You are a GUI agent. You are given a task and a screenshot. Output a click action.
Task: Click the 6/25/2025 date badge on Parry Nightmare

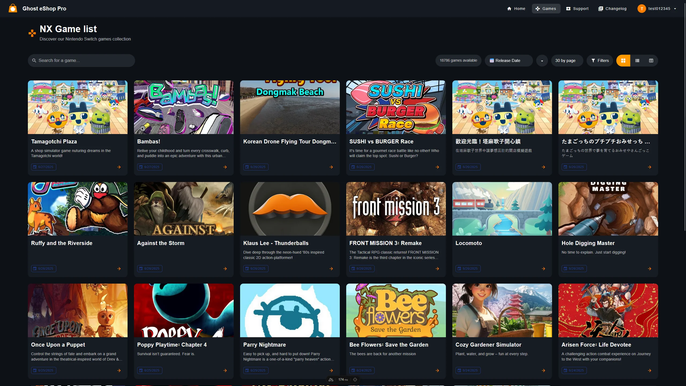(x=256, y=370)
